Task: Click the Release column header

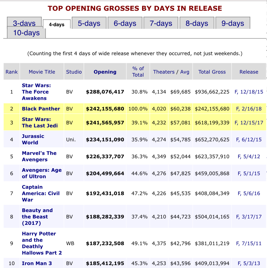Action: tap(249, 72)
